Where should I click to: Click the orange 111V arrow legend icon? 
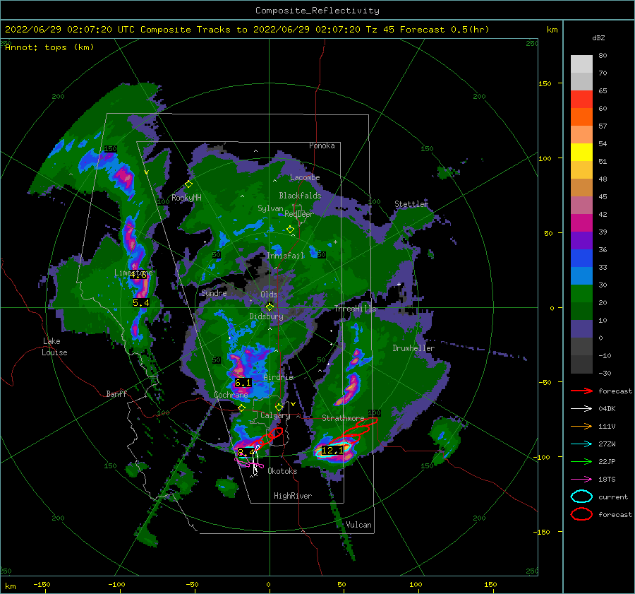pyautogui.click(x=581, y=426)
